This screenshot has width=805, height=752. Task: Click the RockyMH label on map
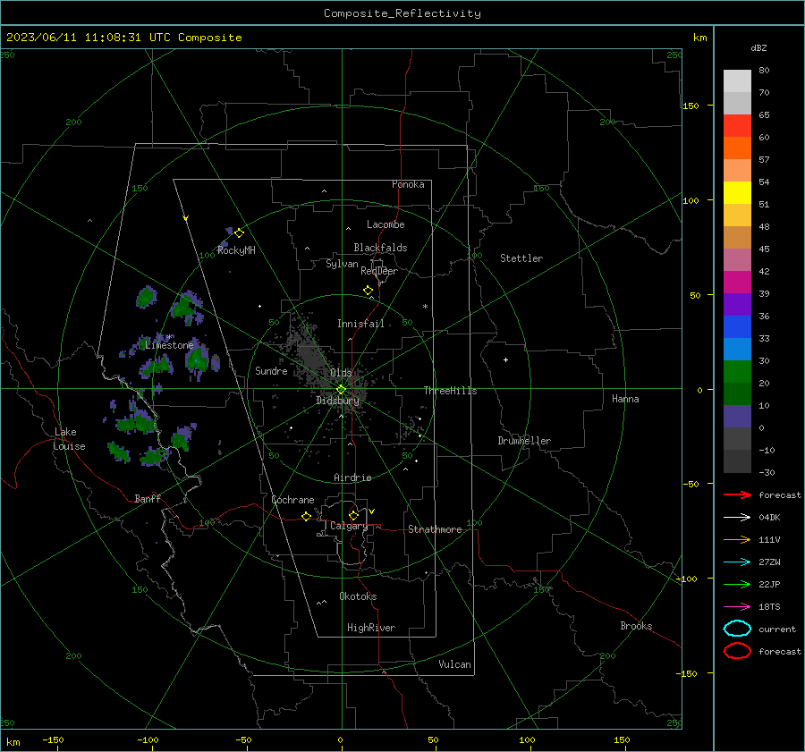pyautogui.click(x=236, y=250)
